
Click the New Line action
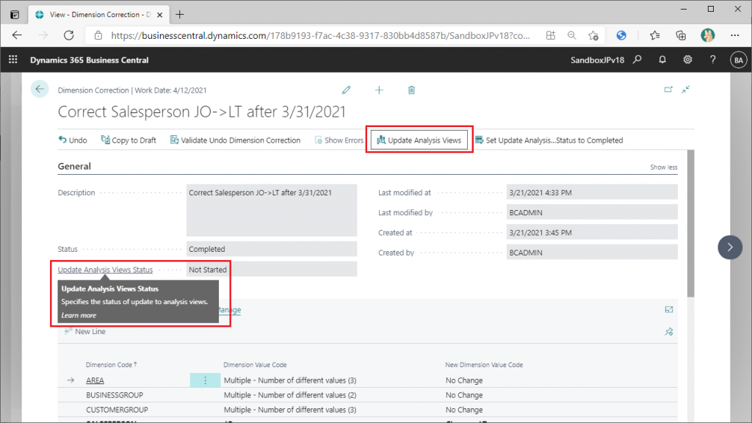coord(85,331)
